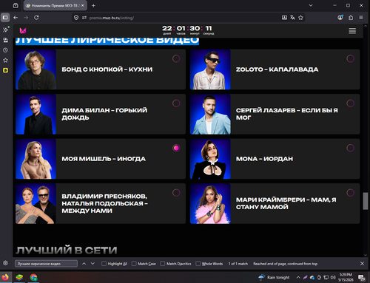Open Дима Билан artist photo
370x283 pixels.
click(36, 114)
